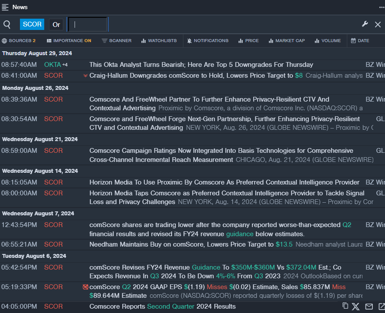Click the search magnifier icon
The height and width of the screenshot is (313, 385).
coord(7,25)
